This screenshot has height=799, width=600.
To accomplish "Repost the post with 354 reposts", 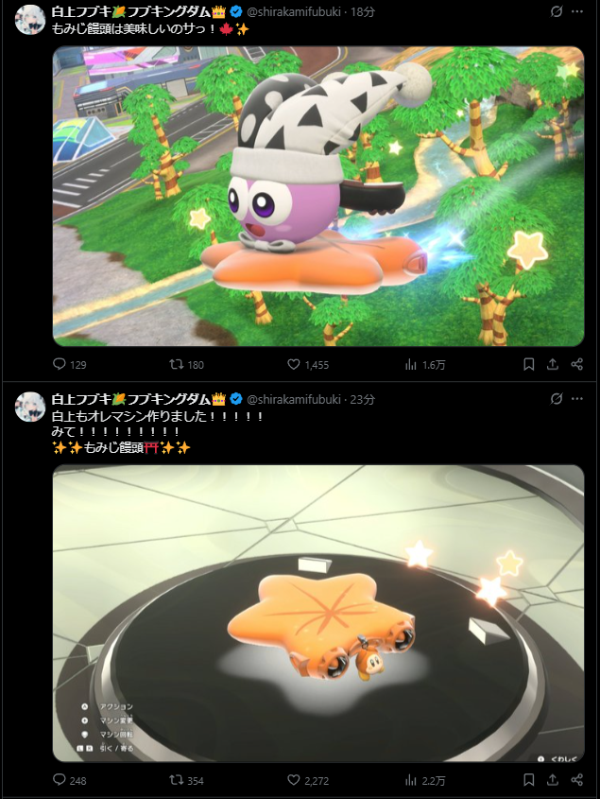I will tap(186, 780).
